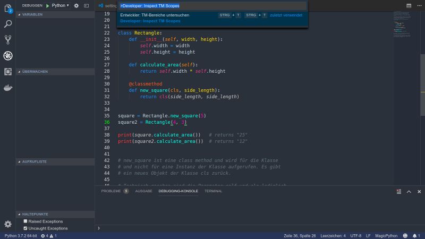
Task: Switch to the TERMINAL tab
Action: (214, 191)
